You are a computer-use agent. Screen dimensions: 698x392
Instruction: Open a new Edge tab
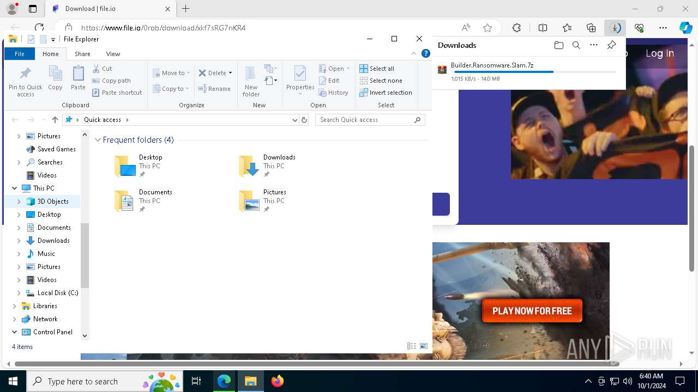186,9
